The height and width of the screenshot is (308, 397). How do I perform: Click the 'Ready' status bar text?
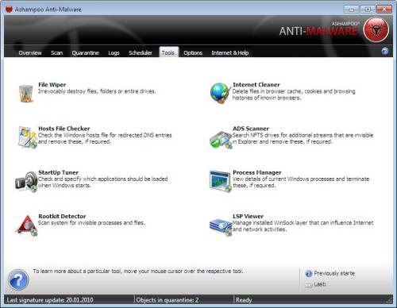pos(244,300)
